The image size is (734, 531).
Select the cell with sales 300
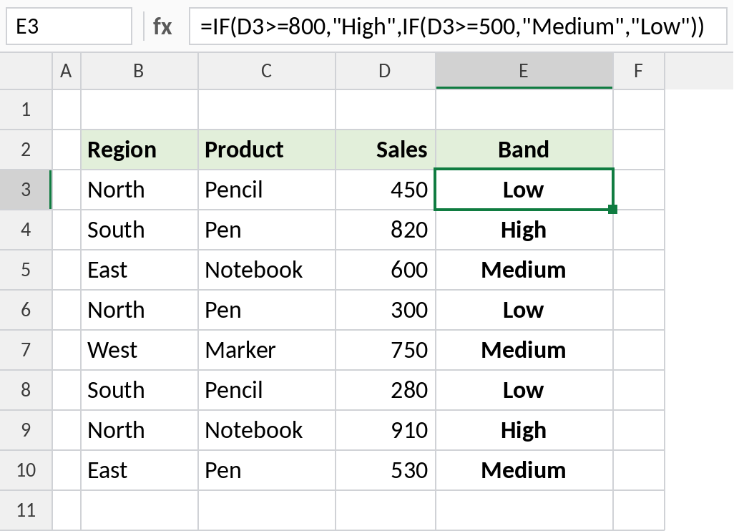(386, 310)
